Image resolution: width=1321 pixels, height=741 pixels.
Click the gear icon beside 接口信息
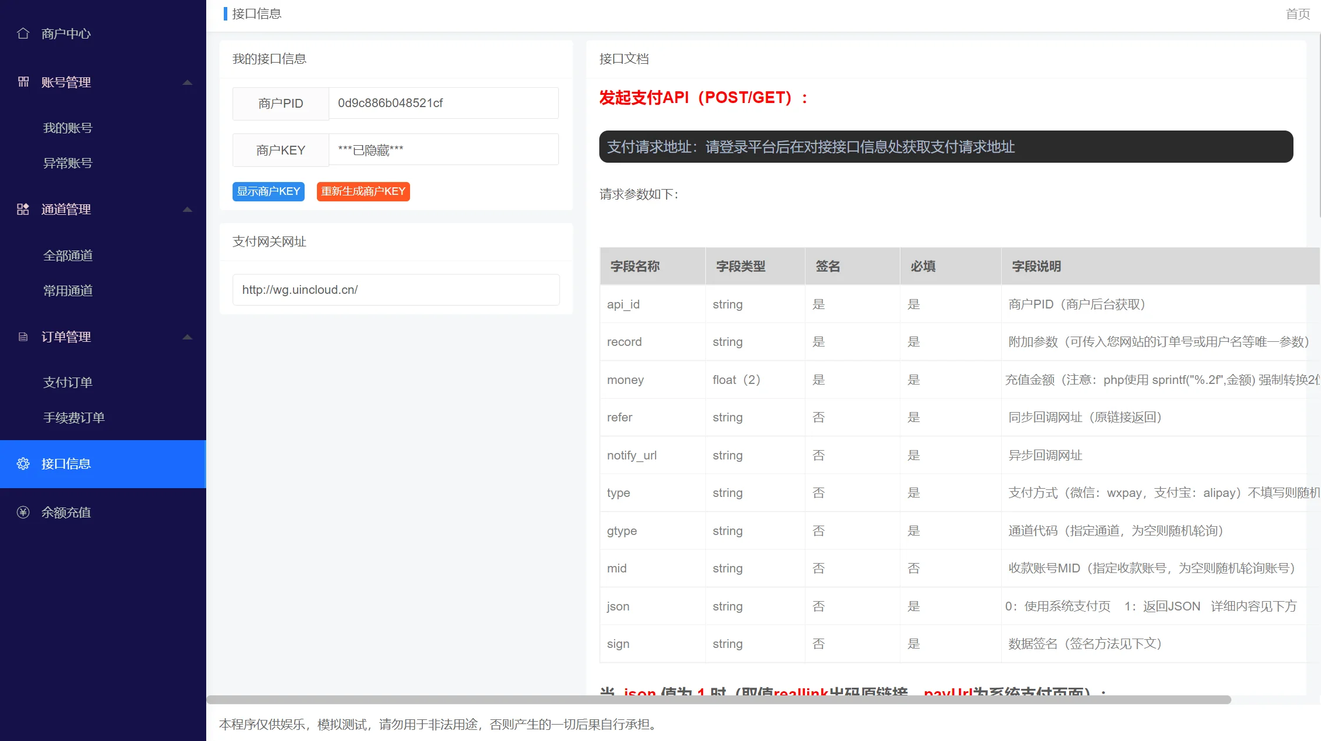pos(23,464)
